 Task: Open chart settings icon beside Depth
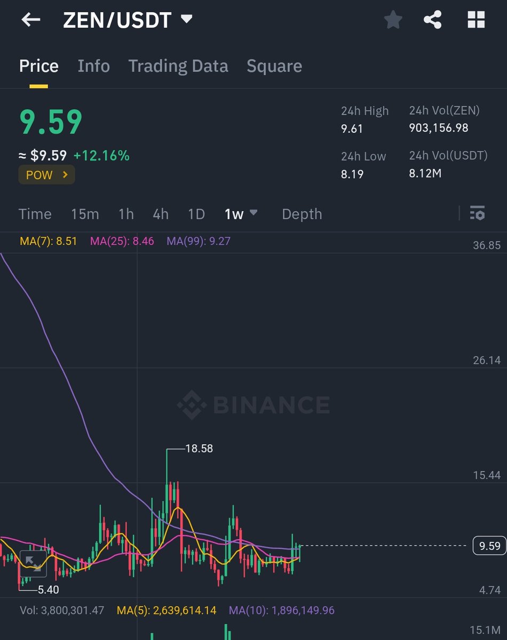coord(477,213)
